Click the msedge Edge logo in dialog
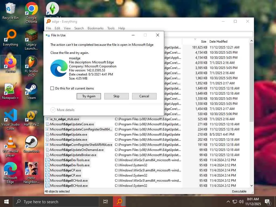 pyautogui.click(x=59, y=68)
